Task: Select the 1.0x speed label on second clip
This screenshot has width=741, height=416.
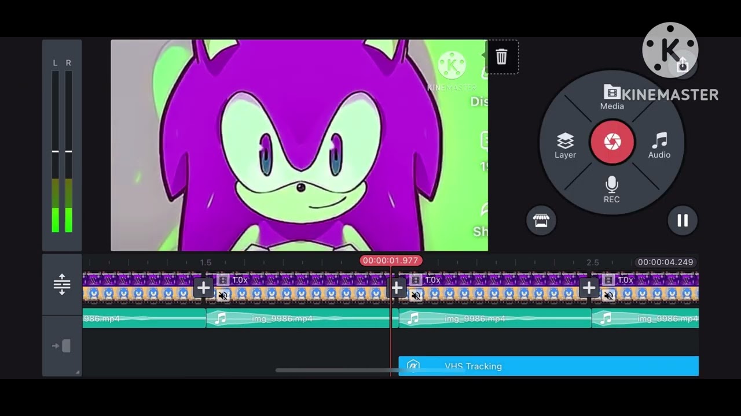Action: 240,280
